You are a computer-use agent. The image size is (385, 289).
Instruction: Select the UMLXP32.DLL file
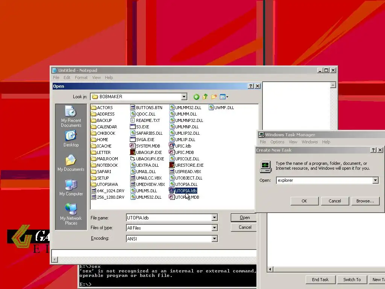pos(185,133)
